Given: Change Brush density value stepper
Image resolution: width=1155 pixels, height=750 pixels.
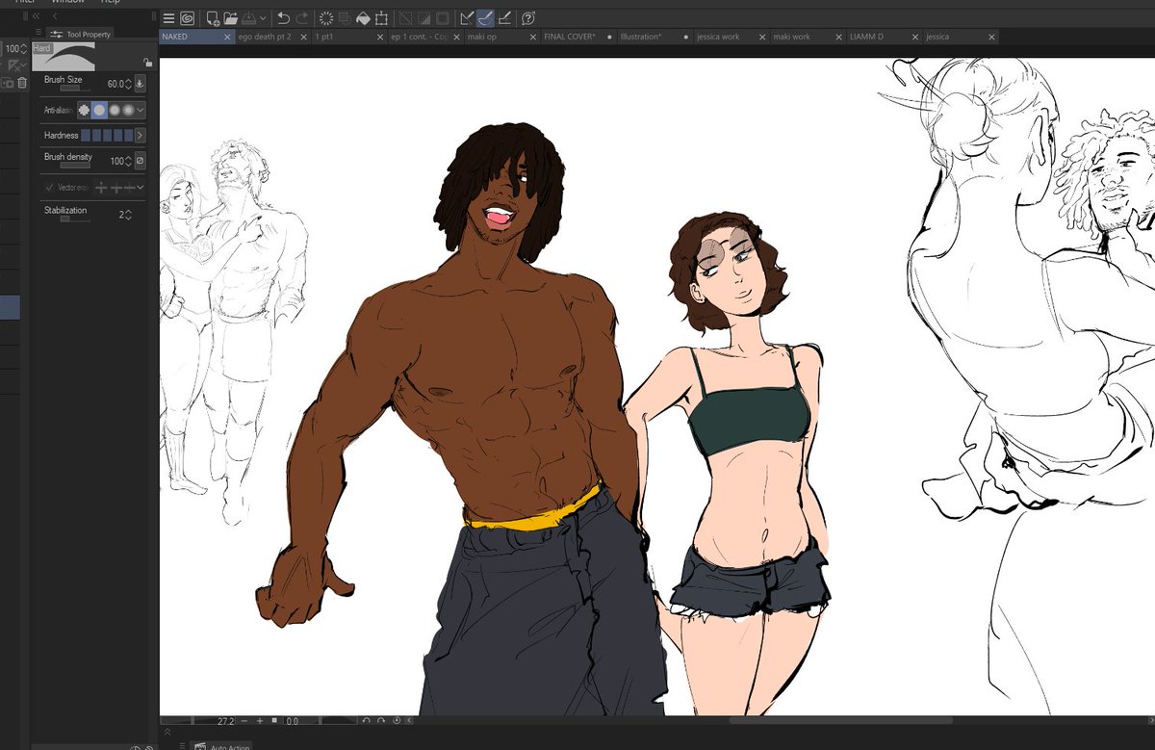Looking at the screenshot, I should (129, 161).
